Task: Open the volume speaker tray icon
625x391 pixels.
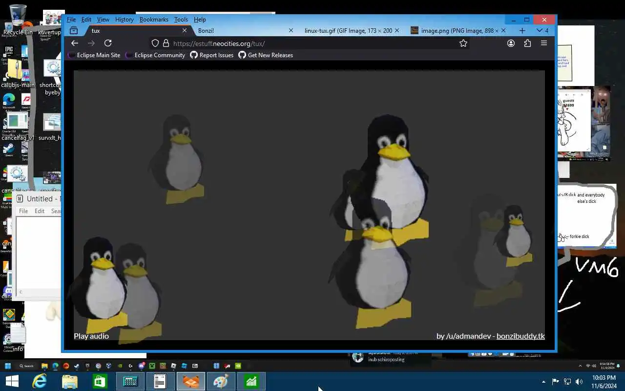Action: (x=579, y=382)
